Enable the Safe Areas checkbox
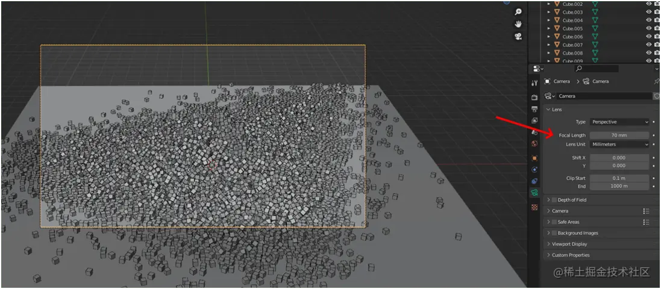 click(554, 222)
